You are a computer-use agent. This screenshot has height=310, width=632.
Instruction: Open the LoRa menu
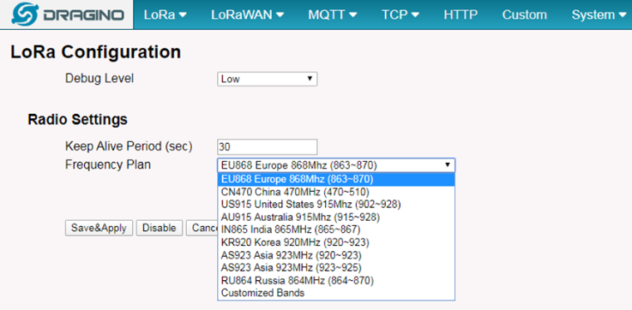pos(166,15)
